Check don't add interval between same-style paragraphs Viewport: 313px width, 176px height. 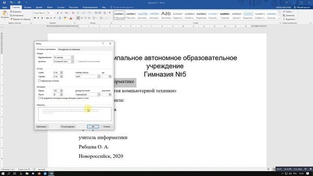point(39,98)
